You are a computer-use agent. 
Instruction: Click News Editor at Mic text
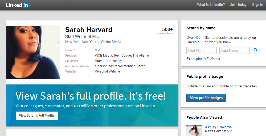click(218, 131)
